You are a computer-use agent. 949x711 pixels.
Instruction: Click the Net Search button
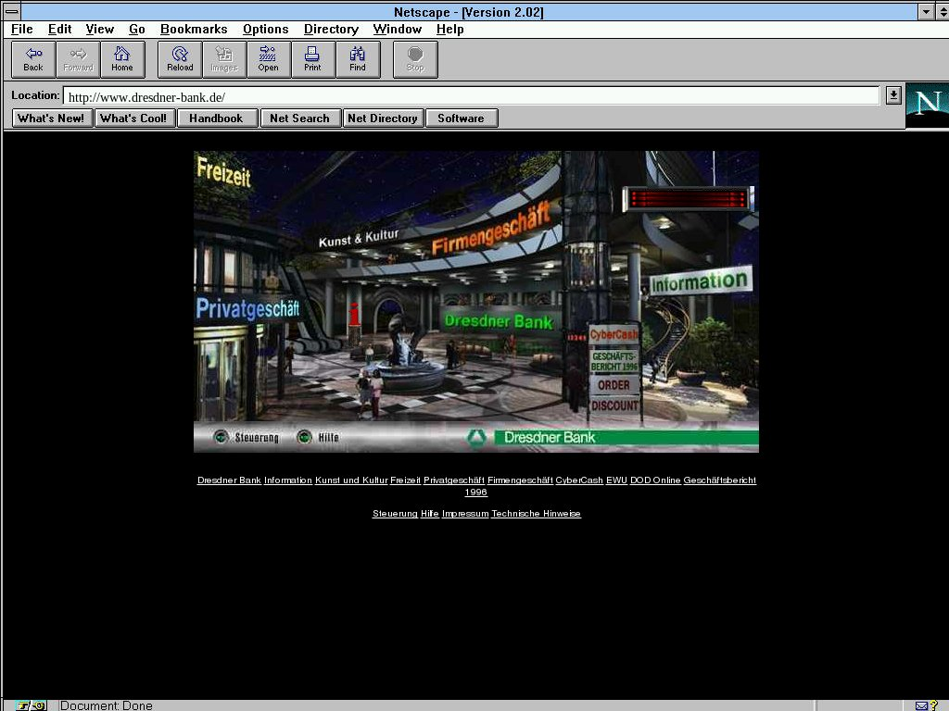point(299,118)
